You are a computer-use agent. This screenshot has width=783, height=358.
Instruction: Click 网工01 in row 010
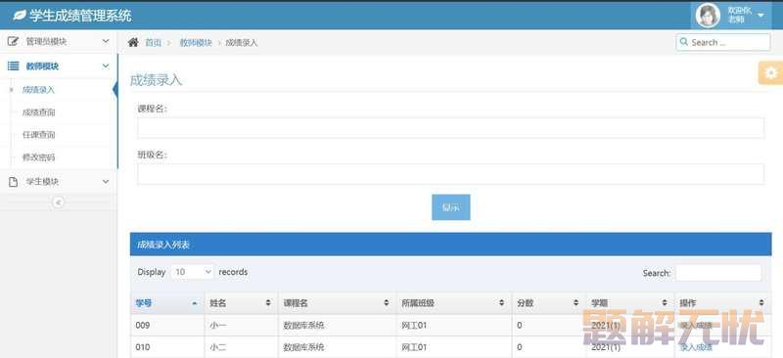[x=414, y=347]
